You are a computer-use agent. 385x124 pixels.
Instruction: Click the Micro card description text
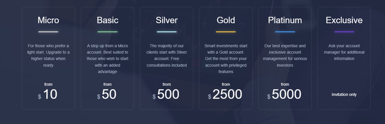point(48,55)
